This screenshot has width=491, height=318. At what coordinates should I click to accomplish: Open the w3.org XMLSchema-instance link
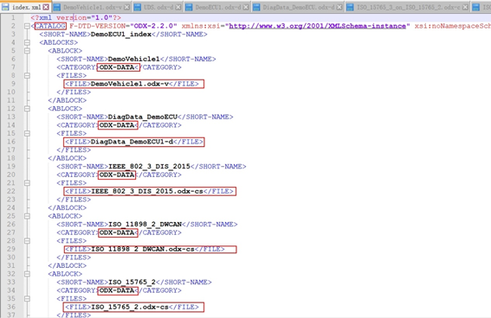318,26
